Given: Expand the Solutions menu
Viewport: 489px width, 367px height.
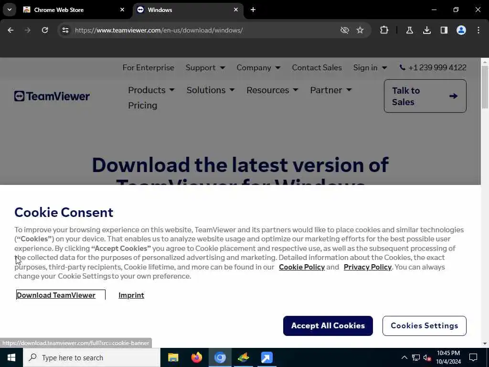Looking at the screenshot, I should tap(211, 90).
